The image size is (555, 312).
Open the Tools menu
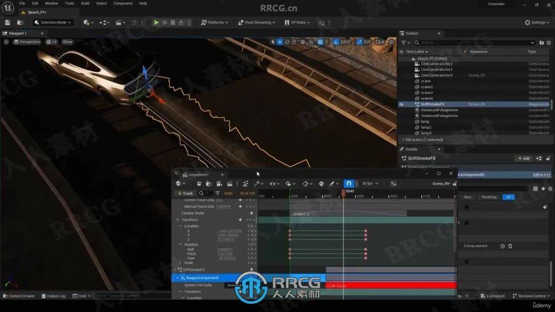(x=69, y=4)
